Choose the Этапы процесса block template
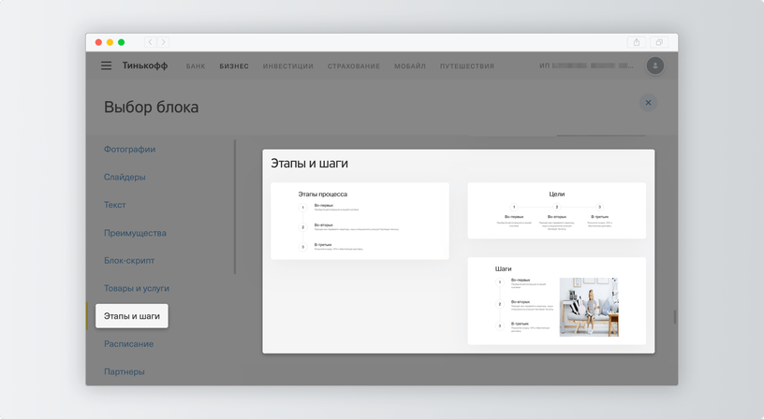This screenshot has width=764, height=419. (x=360, y=221)
